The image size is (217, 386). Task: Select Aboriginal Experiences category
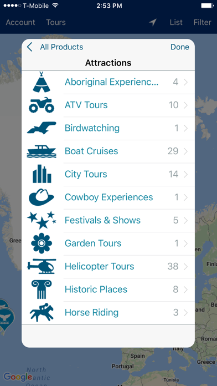click(108, 82)
